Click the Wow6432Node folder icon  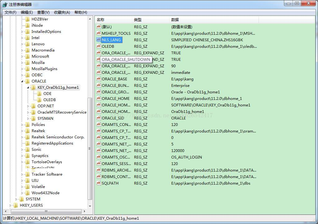point(28,193)
